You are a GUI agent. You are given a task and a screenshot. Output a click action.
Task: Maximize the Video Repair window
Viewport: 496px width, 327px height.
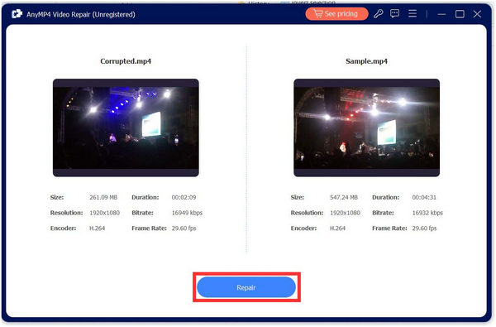tap(460, 14)
